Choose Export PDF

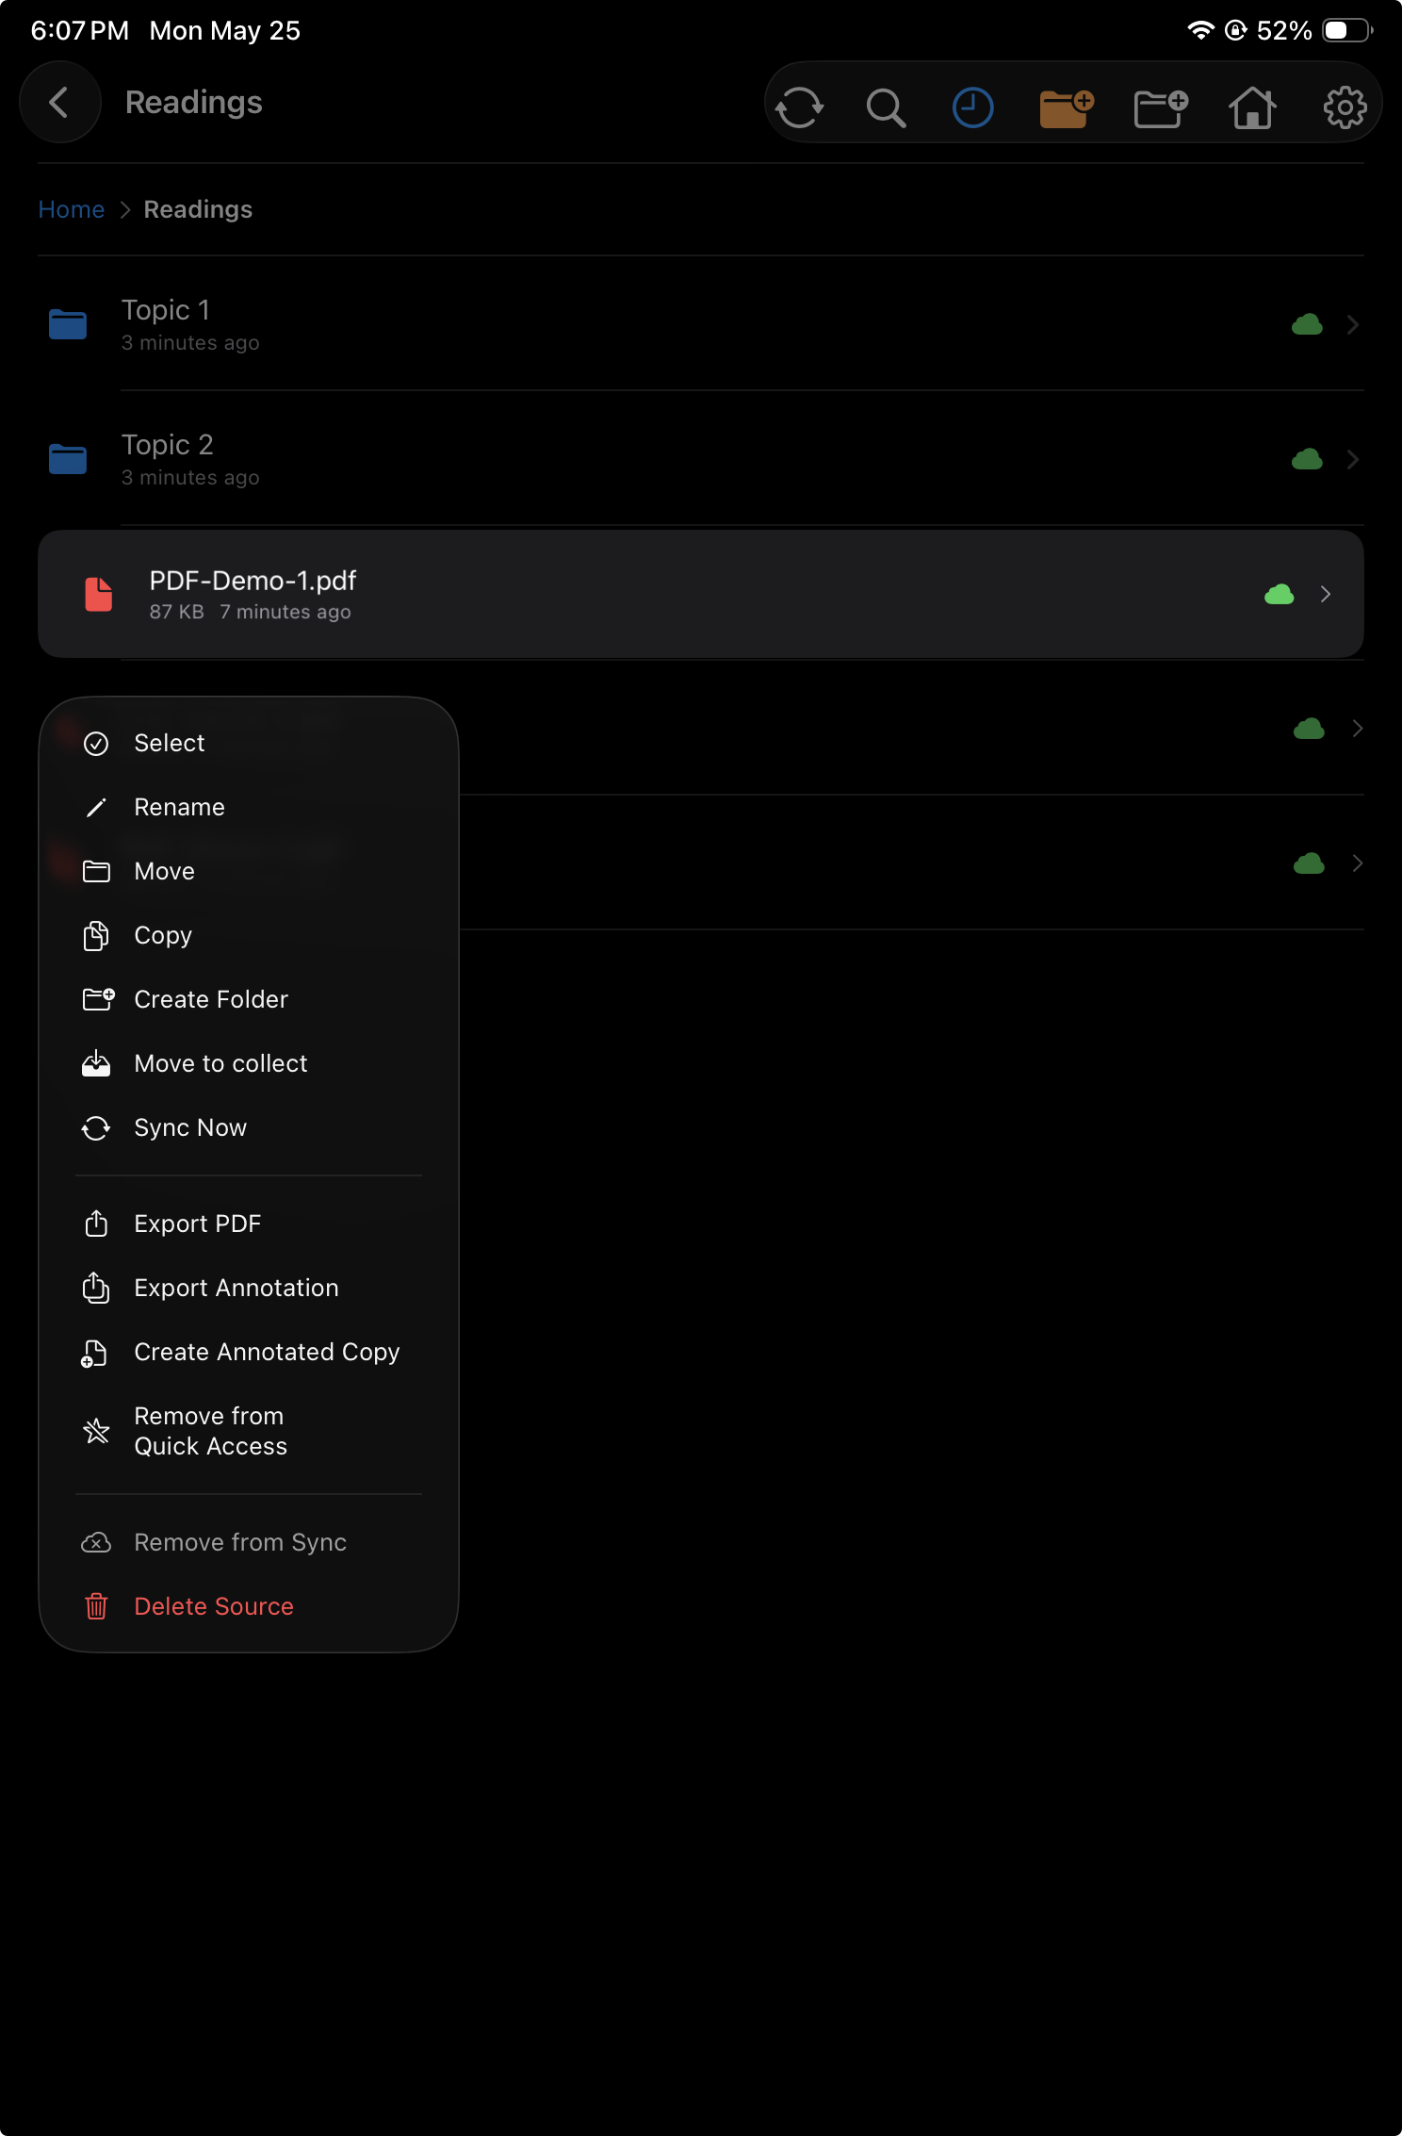click(x=249, y=1224)
